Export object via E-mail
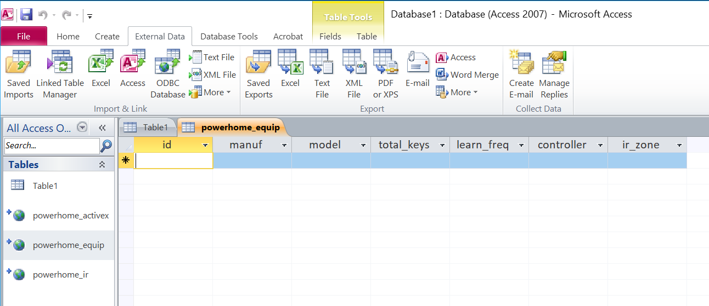The image size is (709, 306). [x=418, y=69]
